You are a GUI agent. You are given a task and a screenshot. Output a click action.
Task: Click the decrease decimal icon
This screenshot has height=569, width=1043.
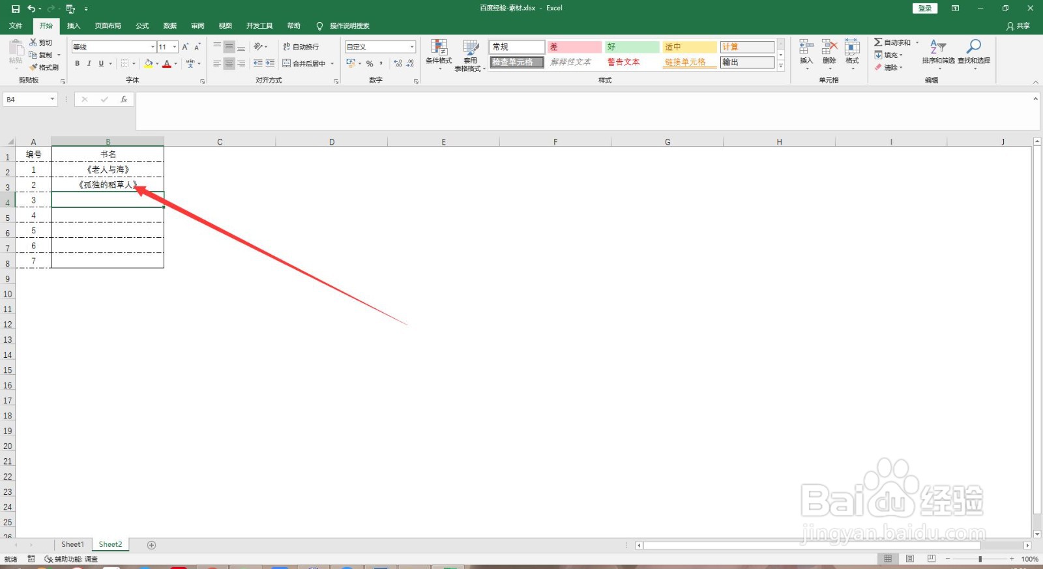410,63
